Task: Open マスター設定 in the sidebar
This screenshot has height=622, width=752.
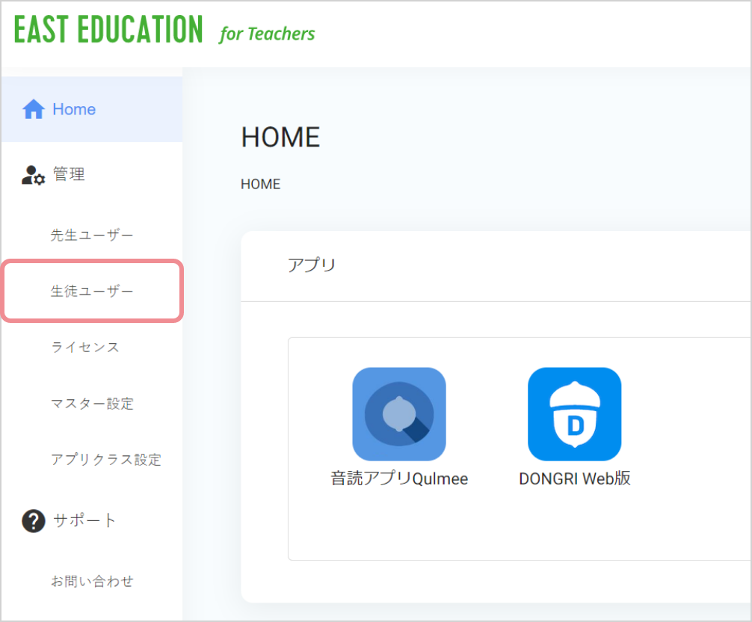Action: pyautogui.click(x=92, y=403)
